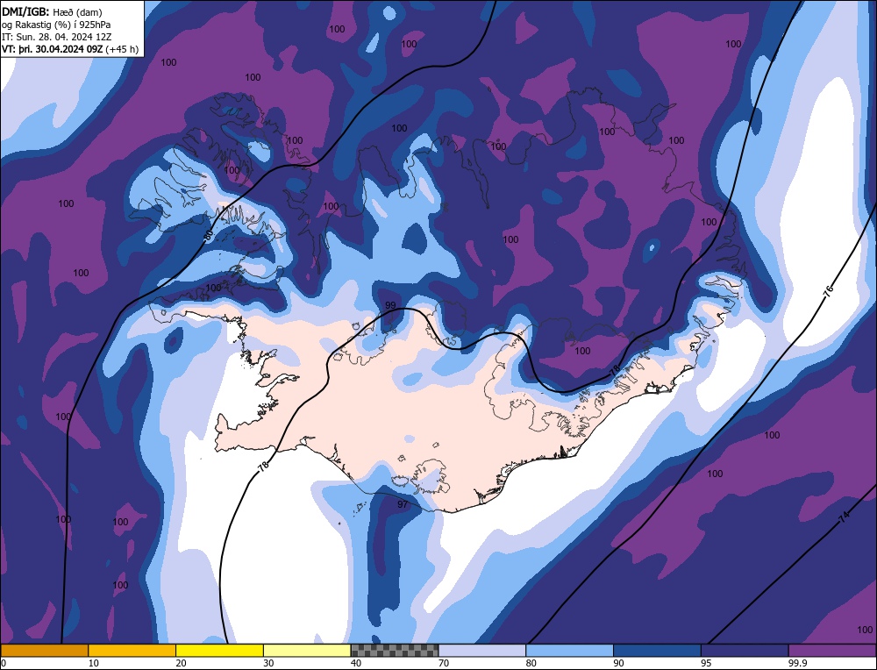Click the '74' contour label

point(844,518)
